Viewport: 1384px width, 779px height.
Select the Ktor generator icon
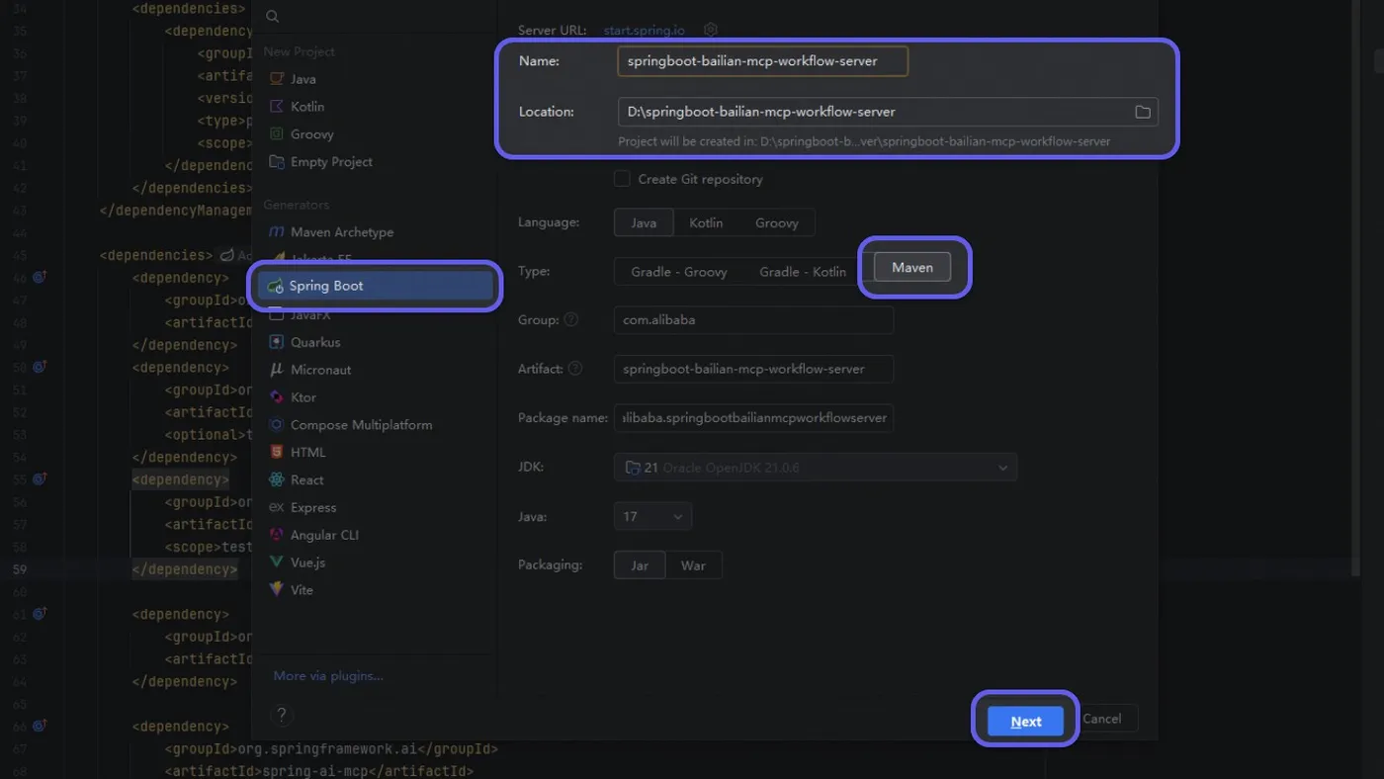point(277,397)
